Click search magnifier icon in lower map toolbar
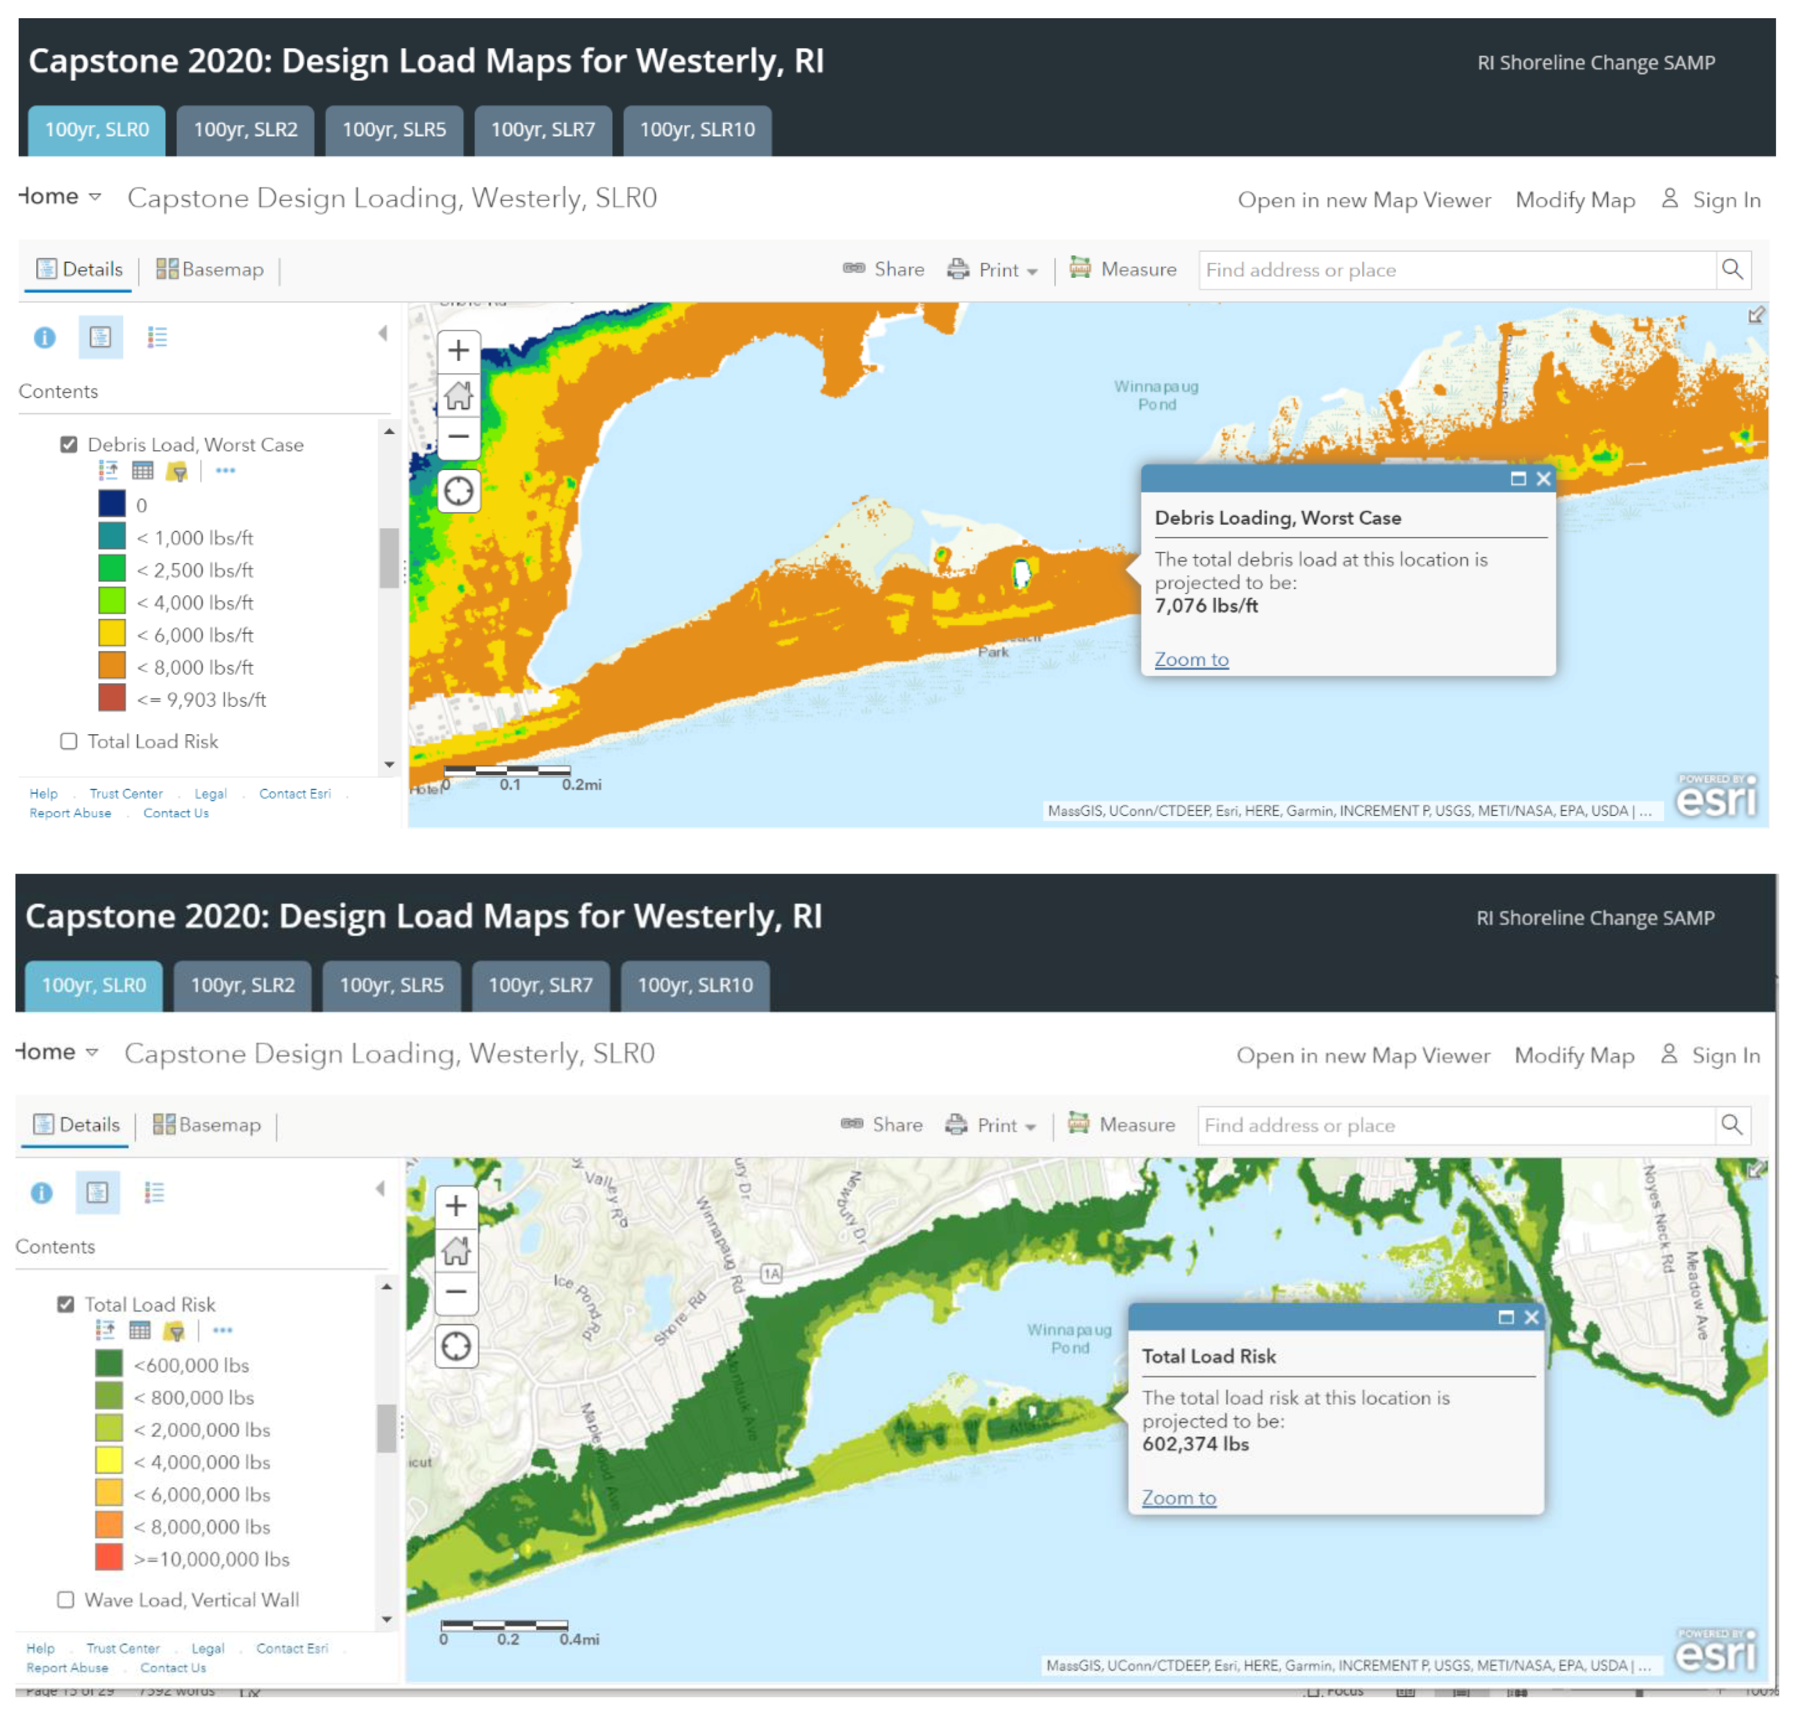The image size is (1796, 1714). pos(1731,1125)
